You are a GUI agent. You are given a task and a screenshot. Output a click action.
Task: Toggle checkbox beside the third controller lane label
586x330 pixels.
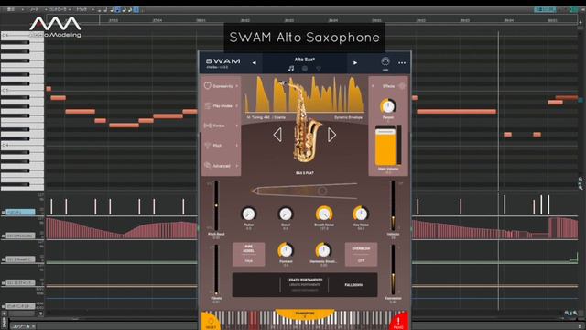[4, 259]
